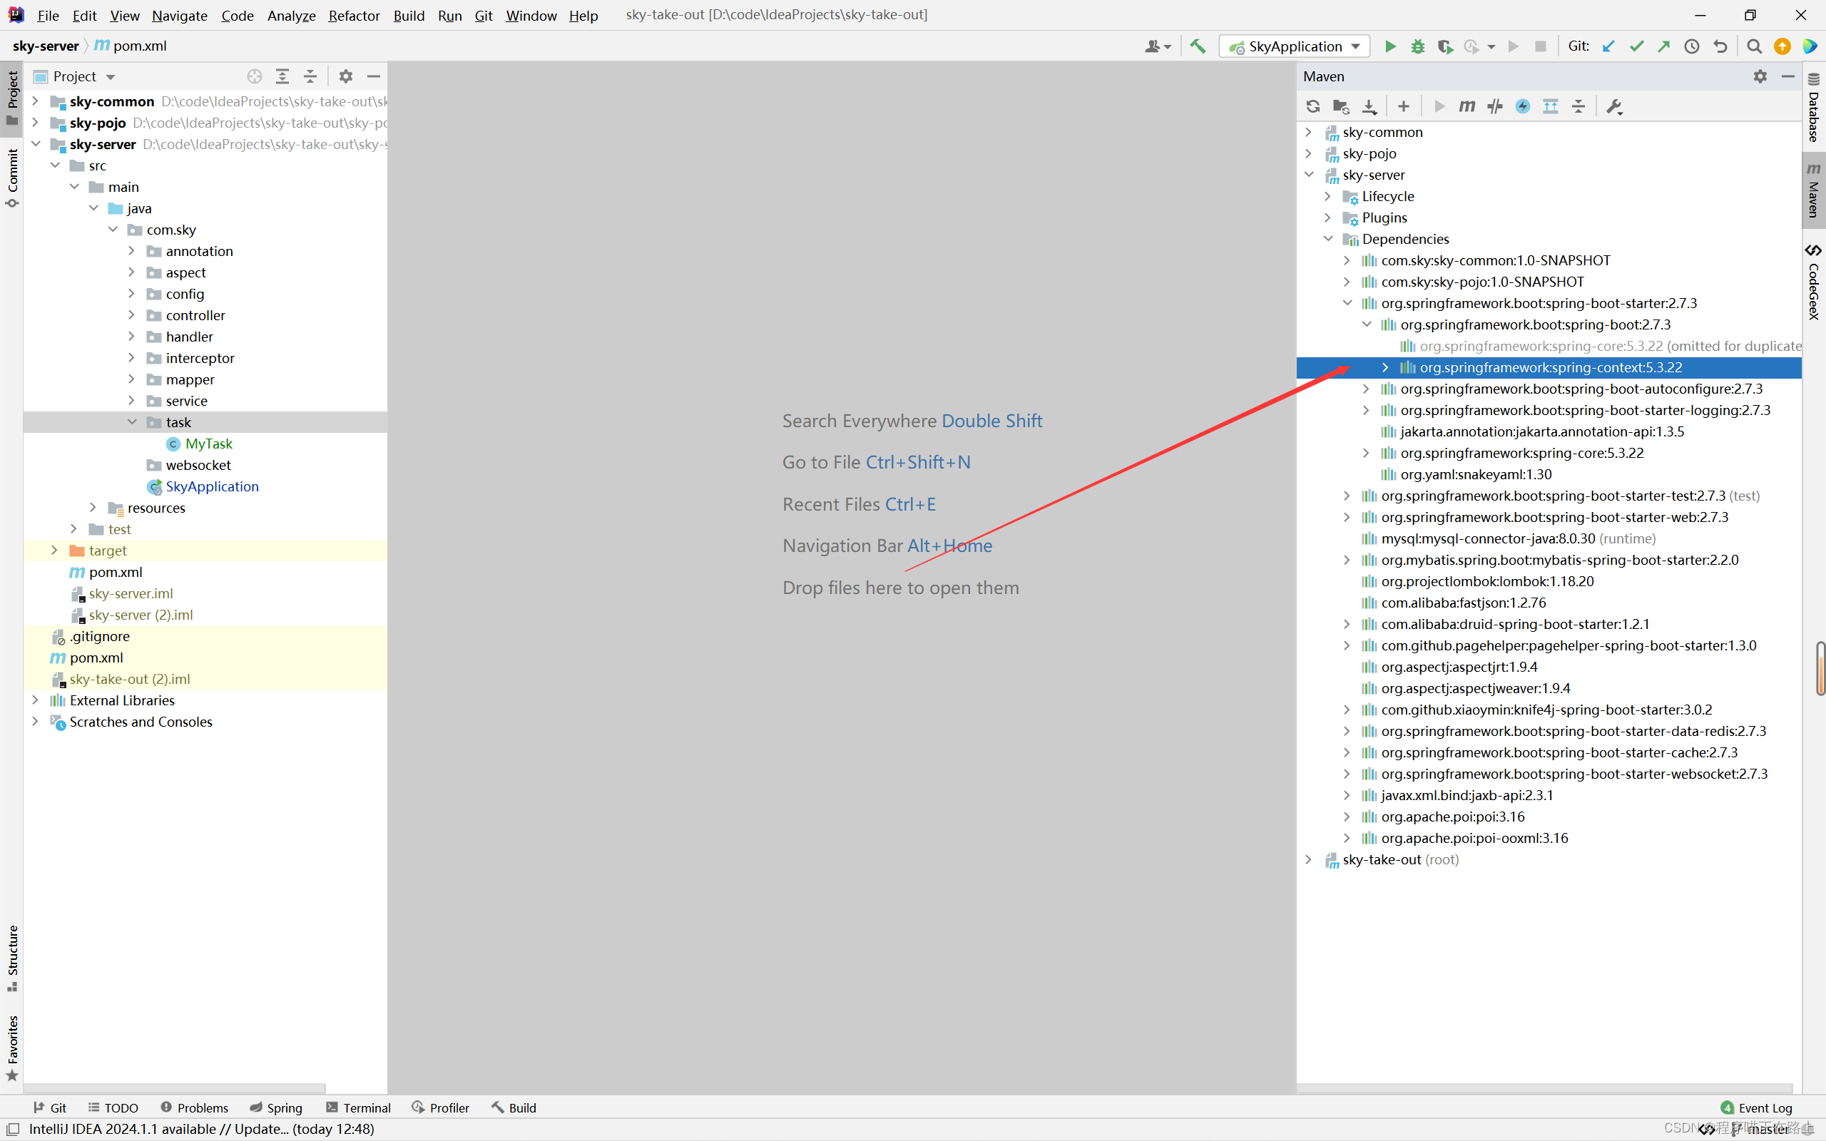Screen dimensions: 1826x1141
Task: Expand the sky-server module in Maven panel
Action: point(1310,173)
